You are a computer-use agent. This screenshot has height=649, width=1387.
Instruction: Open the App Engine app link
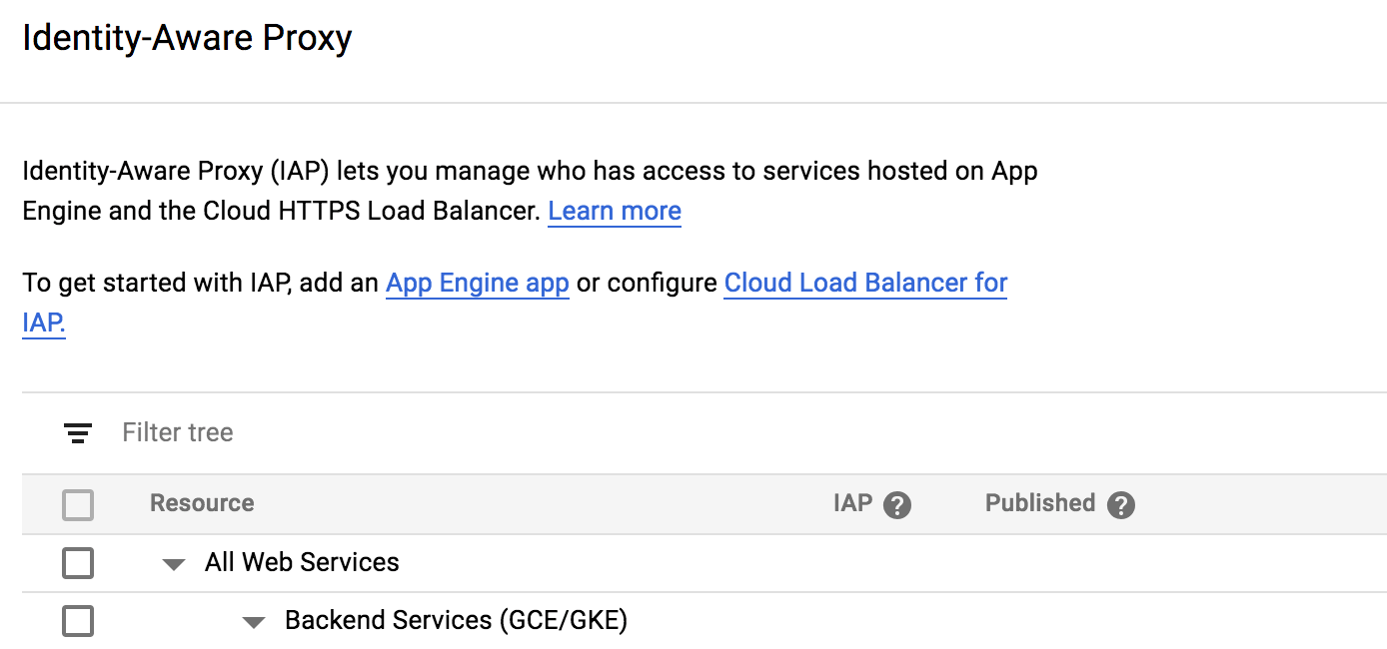(477, 283)
